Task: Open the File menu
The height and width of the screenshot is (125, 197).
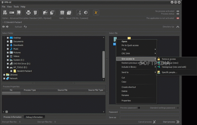Action: pyautogui.click(x=4, y=7)
